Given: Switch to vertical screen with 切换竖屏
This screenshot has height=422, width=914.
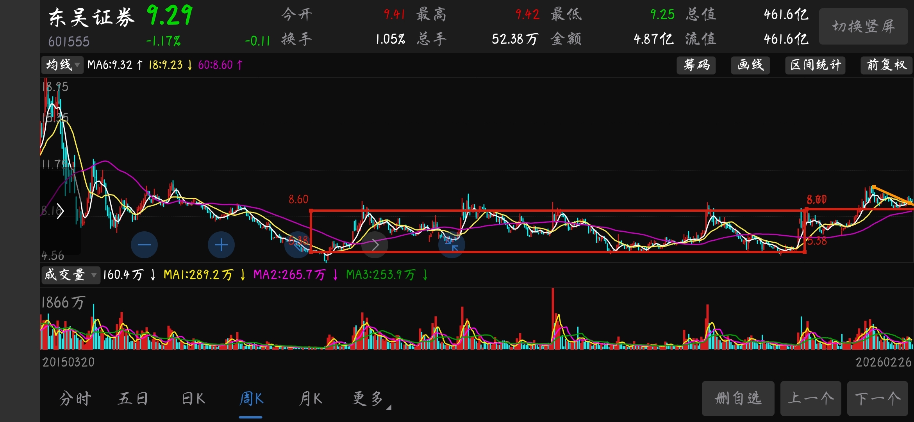Looking at the screenshot, I should pos(863,27).
